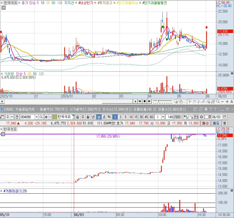
Task: Select the 일 daily period
Action: pyautogui.click(x=78, y=117)
